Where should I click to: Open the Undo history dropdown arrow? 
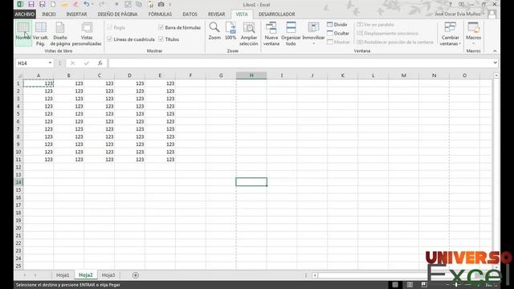[92, 4]
